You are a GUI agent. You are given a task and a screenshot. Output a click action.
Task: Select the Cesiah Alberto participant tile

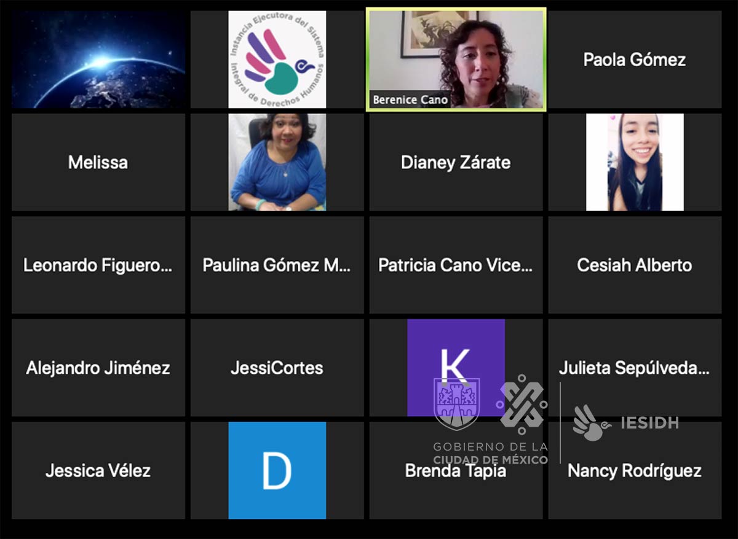635,265
